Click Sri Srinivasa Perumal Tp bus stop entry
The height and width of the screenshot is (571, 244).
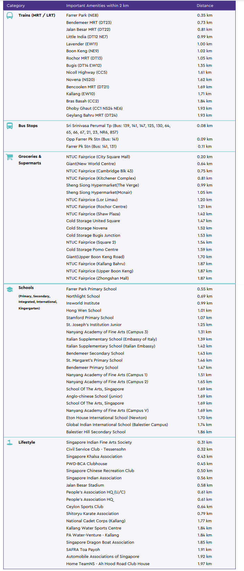click(118, 129)
